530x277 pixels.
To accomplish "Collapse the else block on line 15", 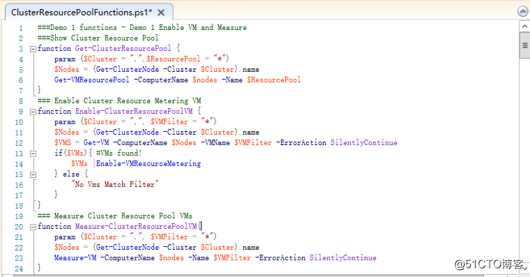I will (x=33, y=175).
